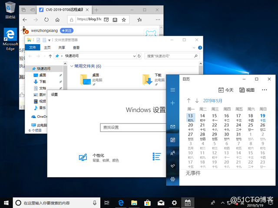Click Cortana search box on taskbar

[56, 203]
